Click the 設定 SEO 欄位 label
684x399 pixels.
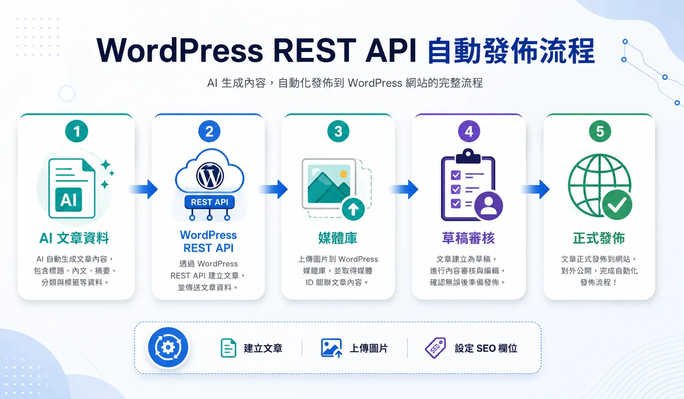click(x=486, y=348)
